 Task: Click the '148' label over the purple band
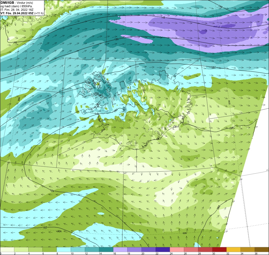pyautogui.click(x=163, y=18)
